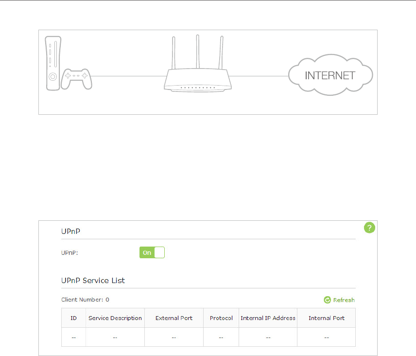Click the External Port column header

pyautogui.click(x=174, y=318)
